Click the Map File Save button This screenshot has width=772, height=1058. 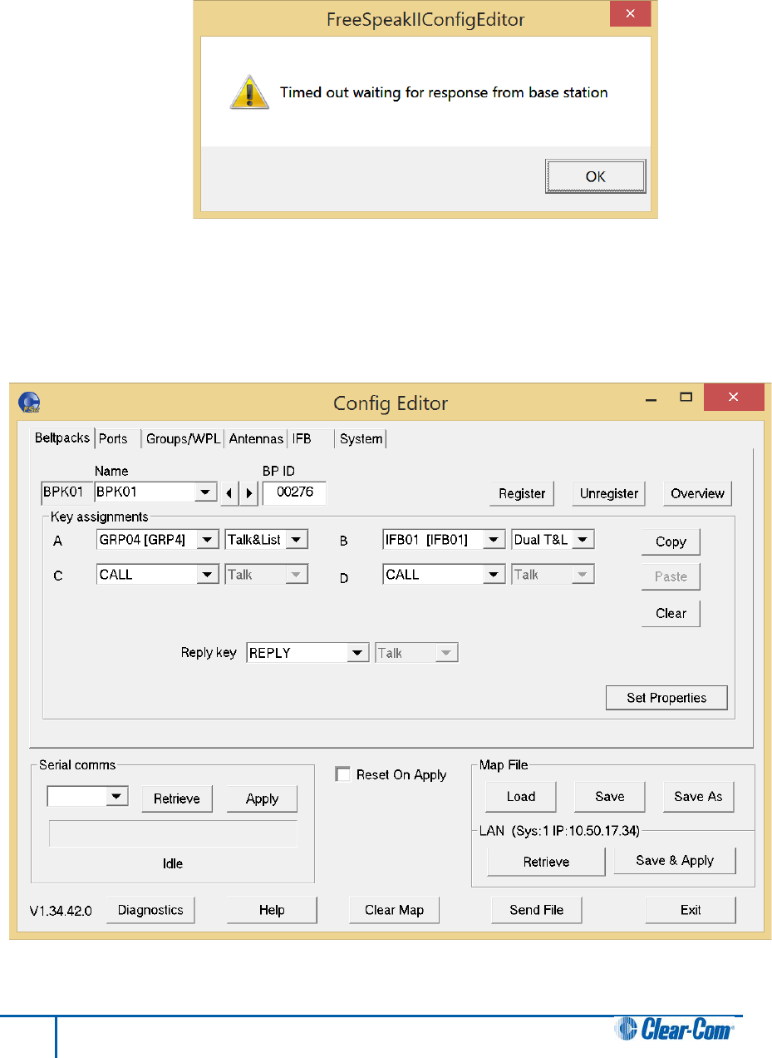[x=610, y=796]
